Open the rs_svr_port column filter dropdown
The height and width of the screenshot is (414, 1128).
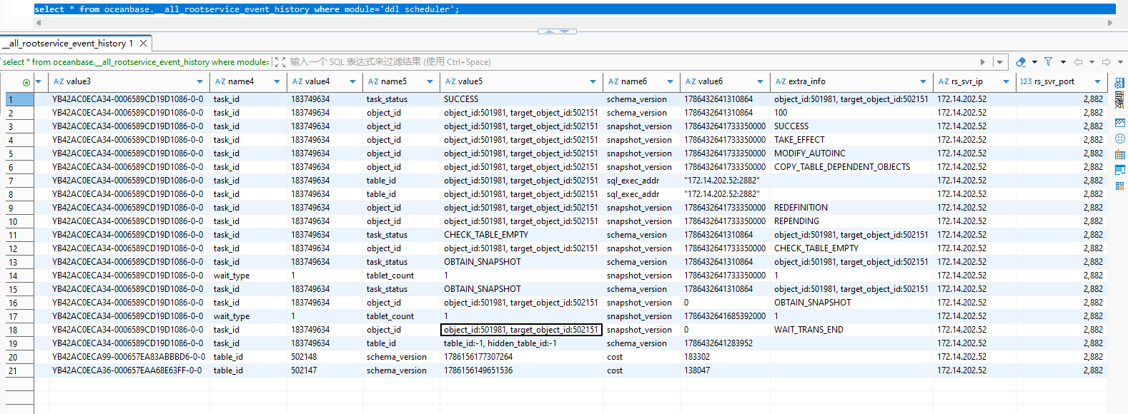pos(1097,82)
